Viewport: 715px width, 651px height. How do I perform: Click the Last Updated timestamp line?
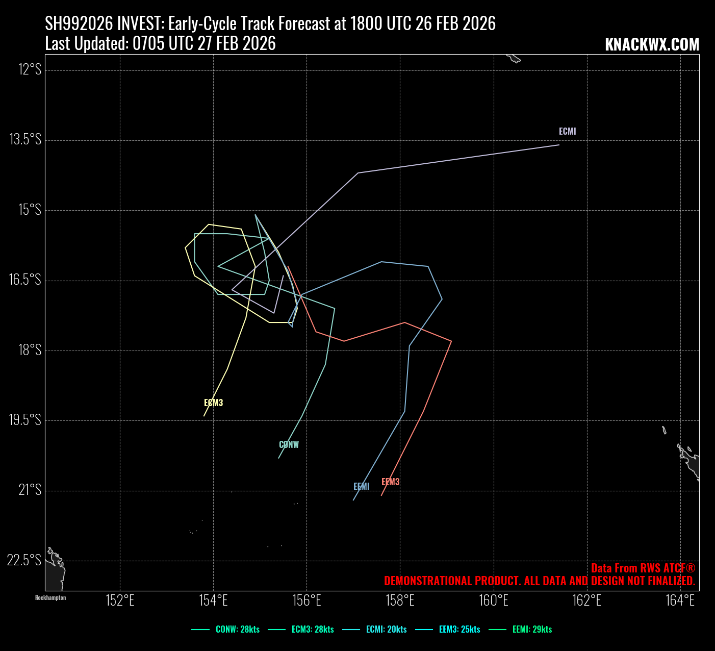160,44
